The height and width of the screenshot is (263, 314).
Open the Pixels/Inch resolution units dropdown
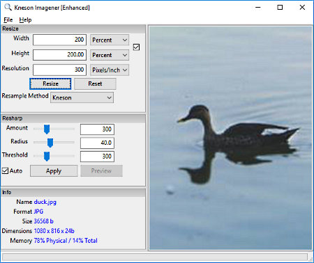point(110,70)
